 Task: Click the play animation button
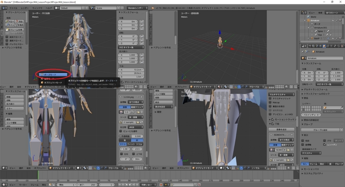[x=130, y=185]
